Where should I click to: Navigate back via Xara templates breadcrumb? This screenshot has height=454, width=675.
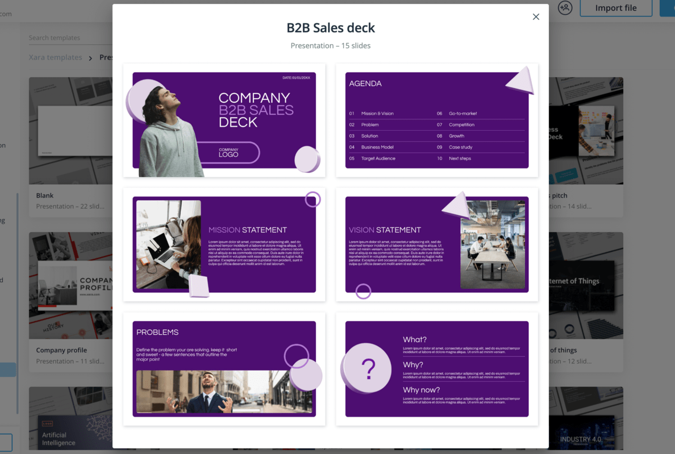[55, 57]
